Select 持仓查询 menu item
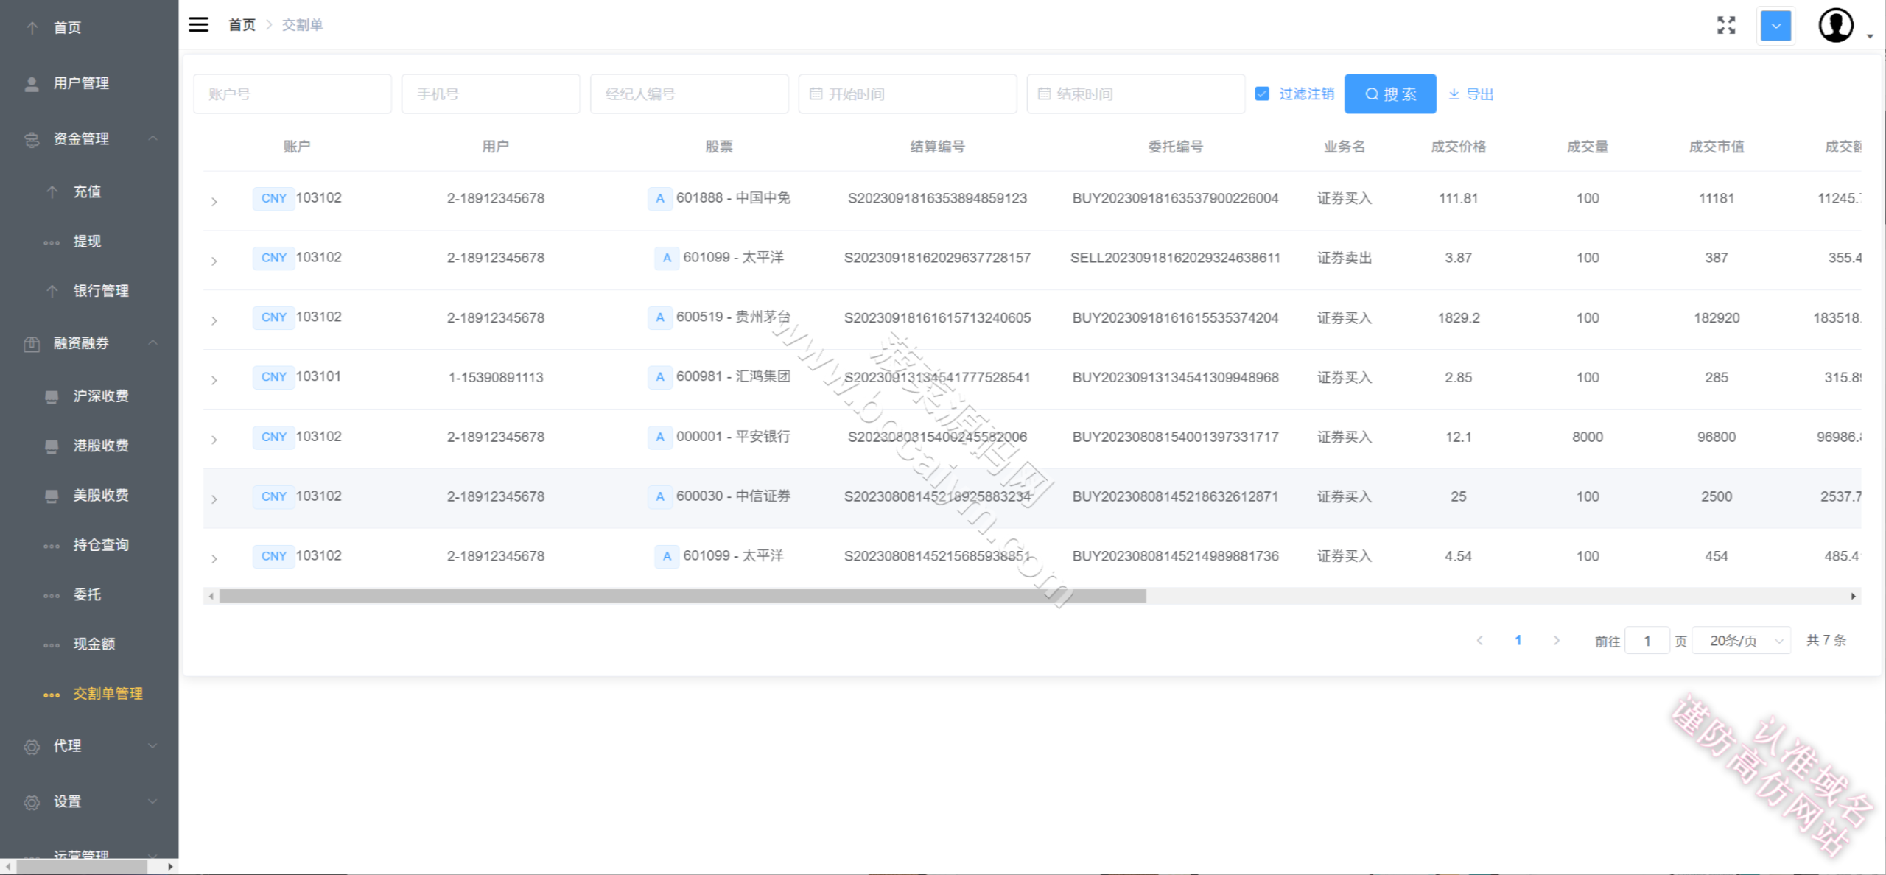 pos(101,544)
